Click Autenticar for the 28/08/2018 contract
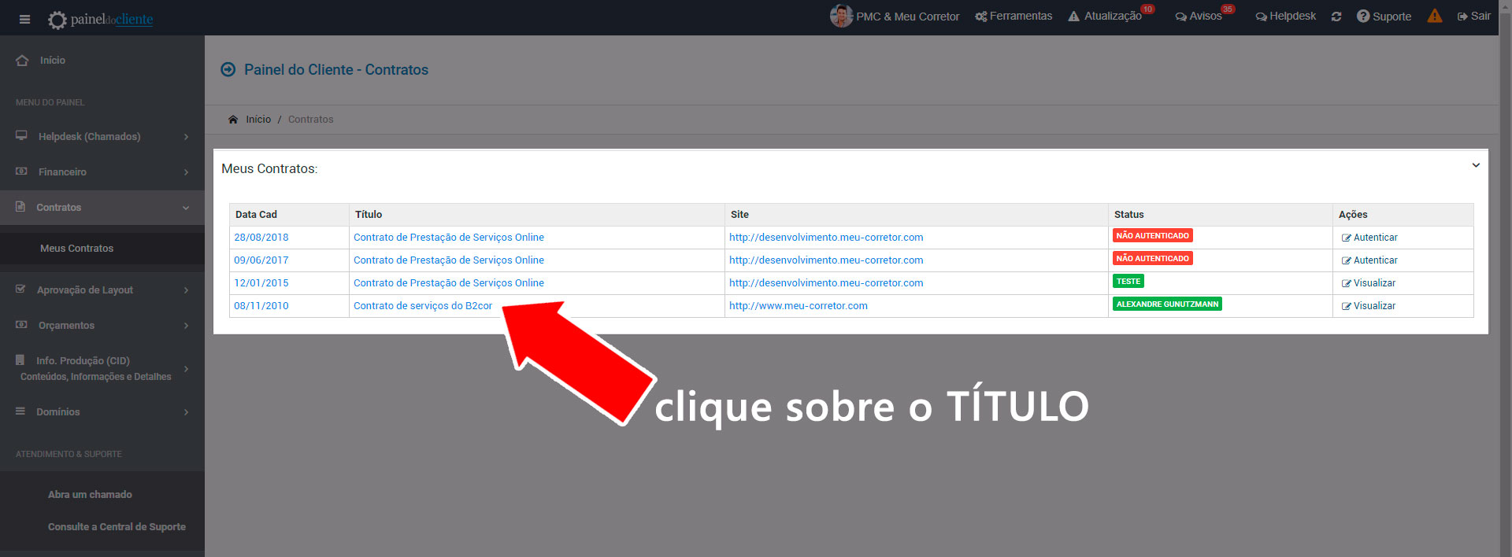Viewport: 1512px width, 557px height. (x=1370, y=238)
